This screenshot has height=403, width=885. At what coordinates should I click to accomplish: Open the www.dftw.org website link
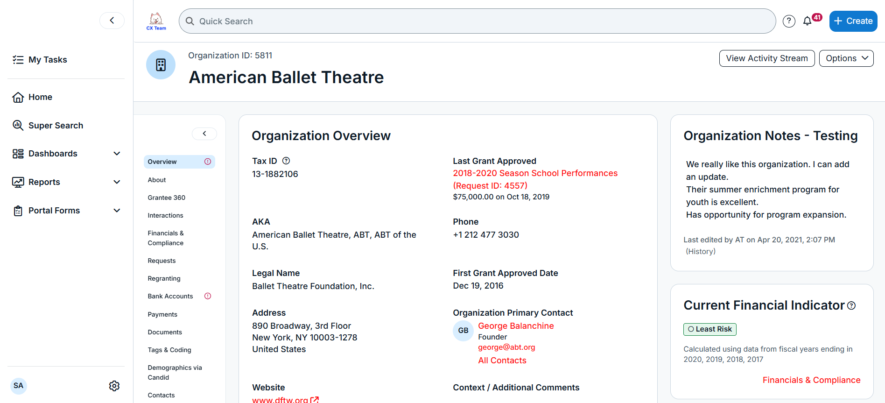pos(285,400)
